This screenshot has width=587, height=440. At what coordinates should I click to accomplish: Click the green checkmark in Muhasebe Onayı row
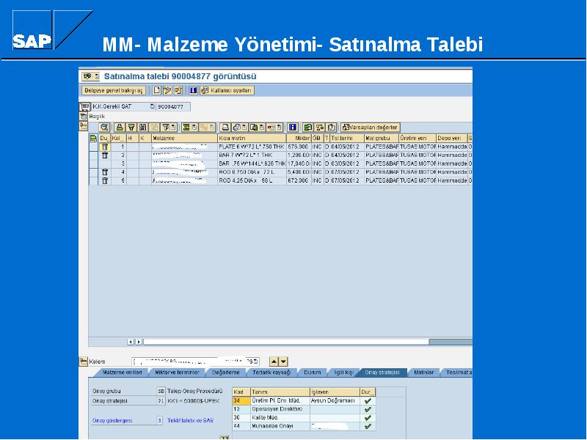pos(368,426)
